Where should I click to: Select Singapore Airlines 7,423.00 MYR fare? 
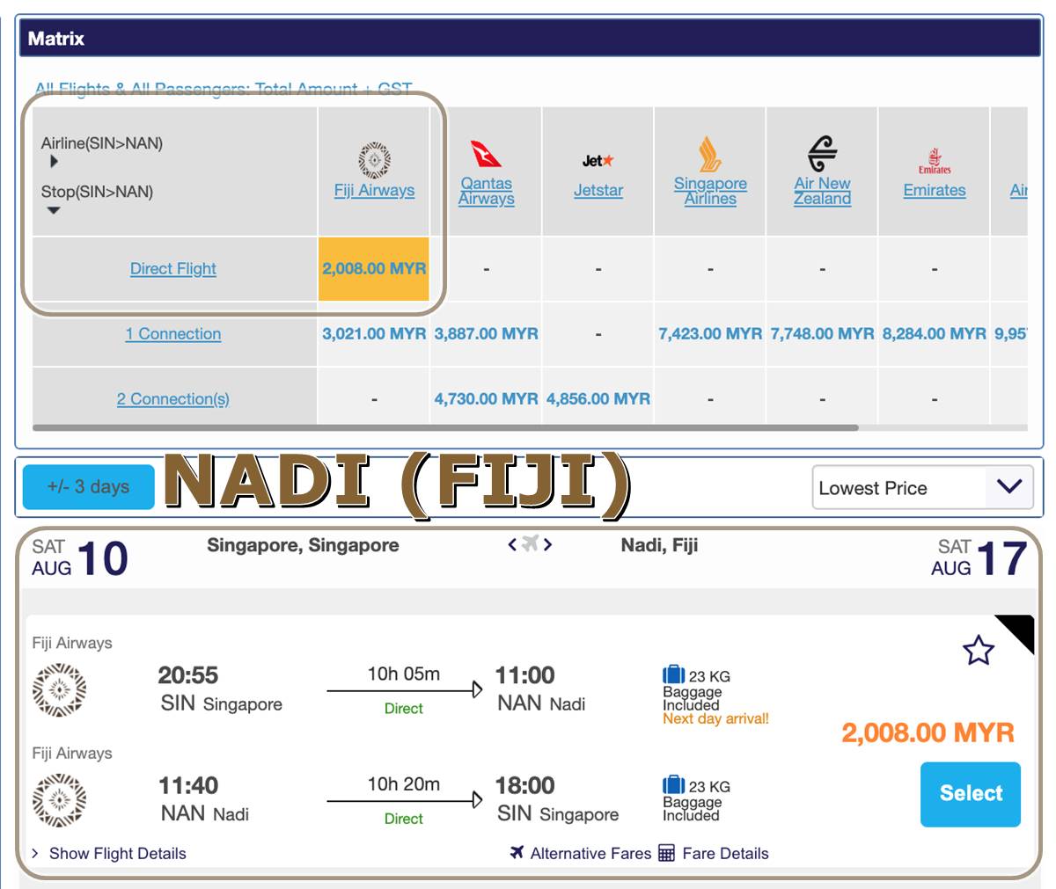pyautogui.click(x=710, y=334)
